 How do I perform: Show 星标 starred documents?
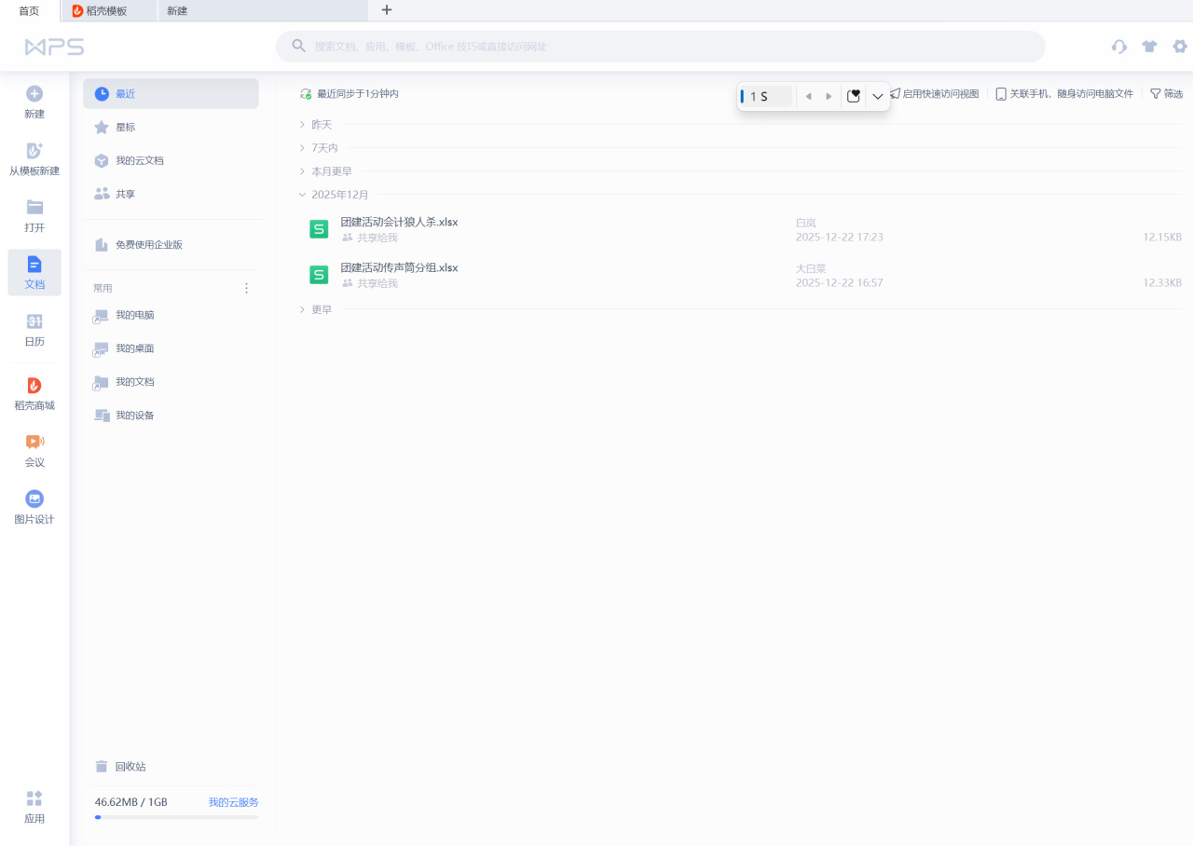point(171,127)
